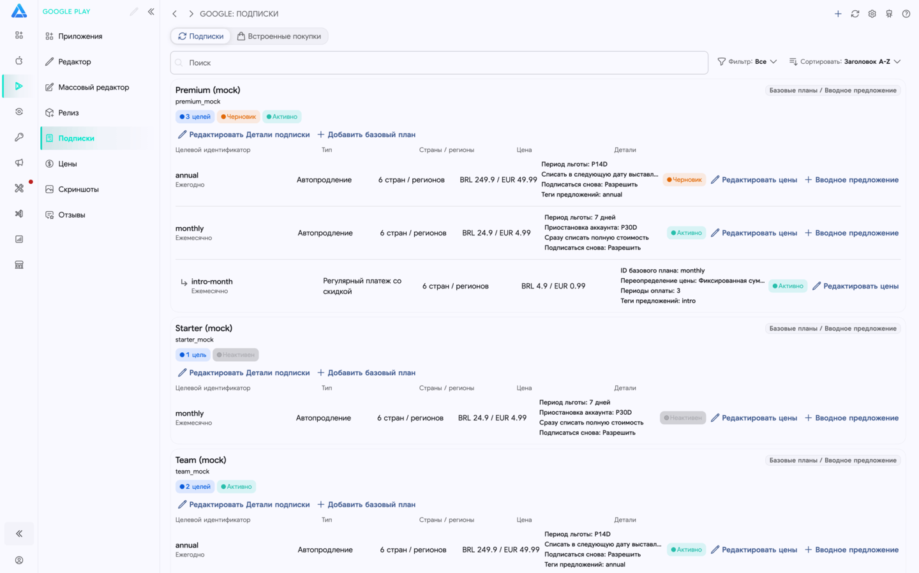Select the Apple App Store icon in the left rail
Viewport: 919px width, 573px height.
(x=19, y=61)
